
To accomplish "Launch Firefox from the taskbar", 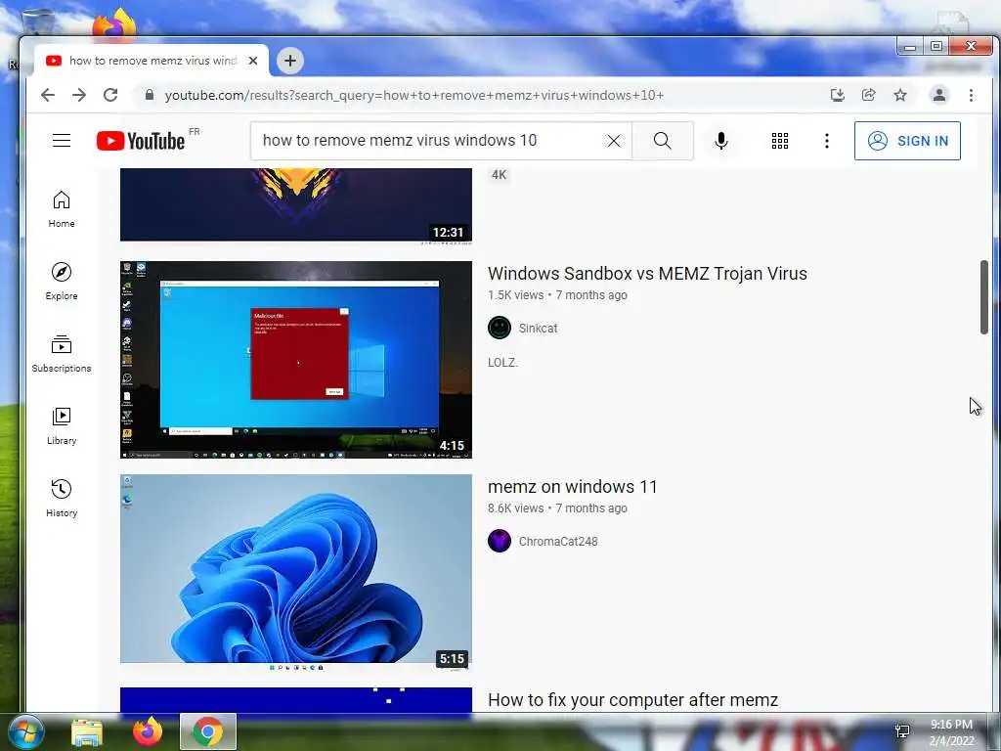I will (148, 731).
